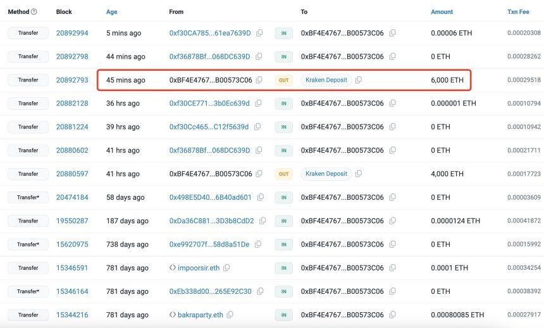544x328 pixels.
Task: Copy impoorsir.eth address
Action: 226,268
